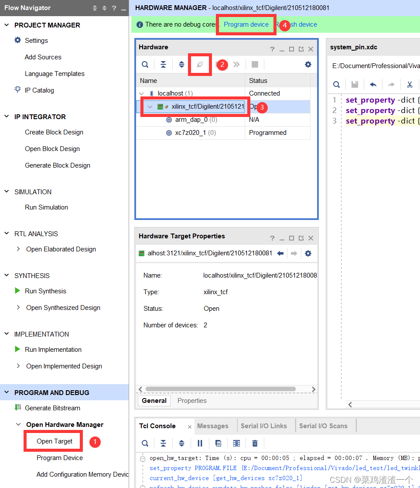Viewport: 420px width, 488px height.
Task: Click Tcl Console collapse all icon
Action: click(163, 443)
